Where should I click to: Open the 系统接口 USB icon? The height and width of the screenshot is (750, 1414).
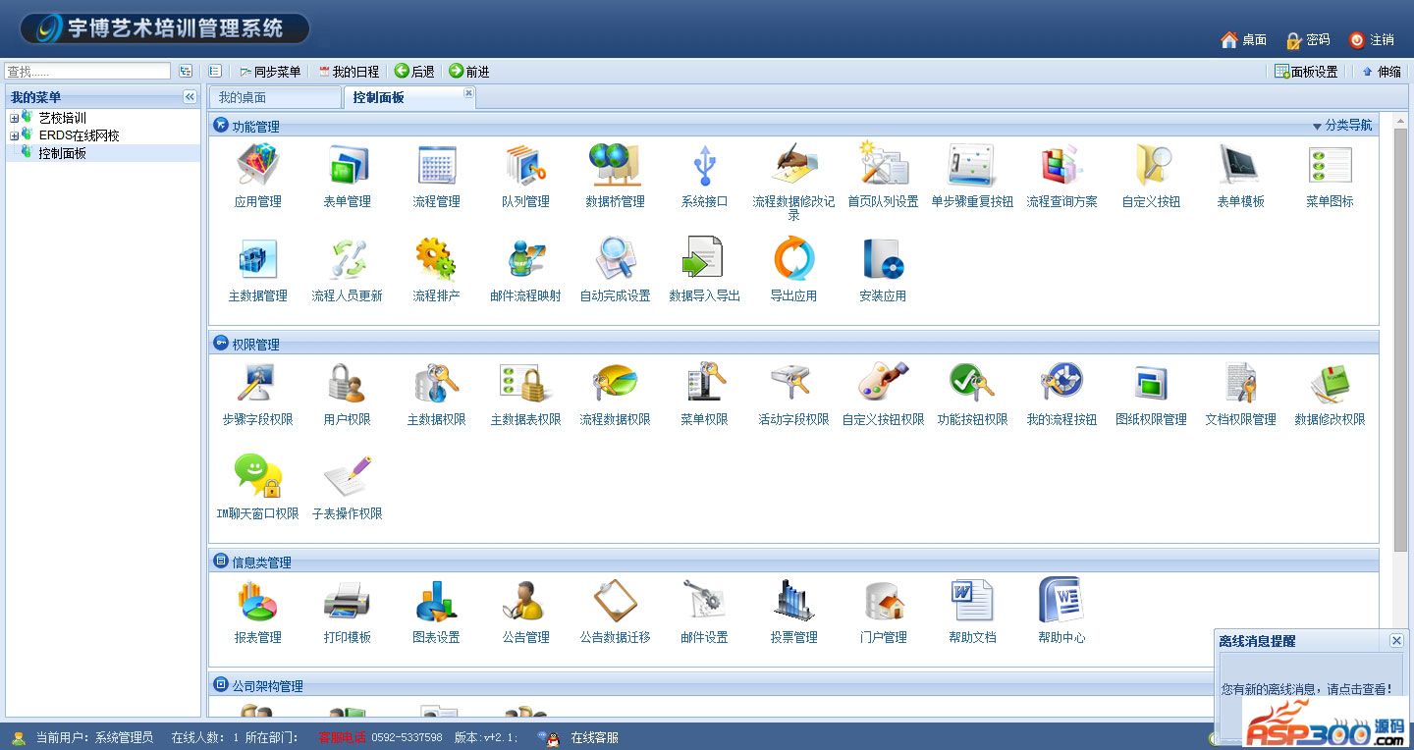pyautogui.click(x=705, y=165)
